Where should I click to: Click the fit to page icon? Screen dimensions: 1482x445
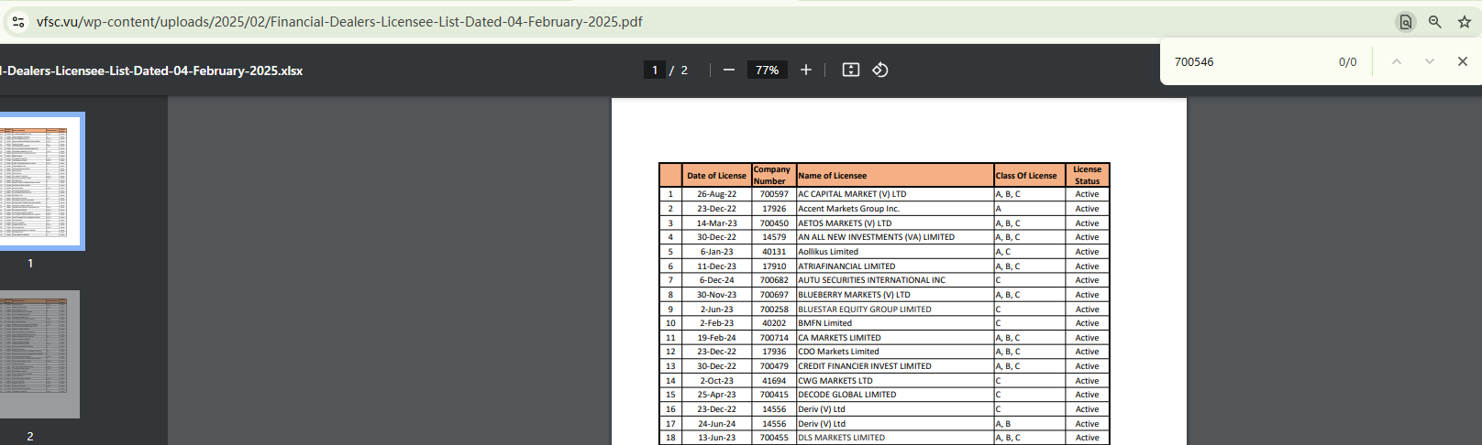point(851,70)
